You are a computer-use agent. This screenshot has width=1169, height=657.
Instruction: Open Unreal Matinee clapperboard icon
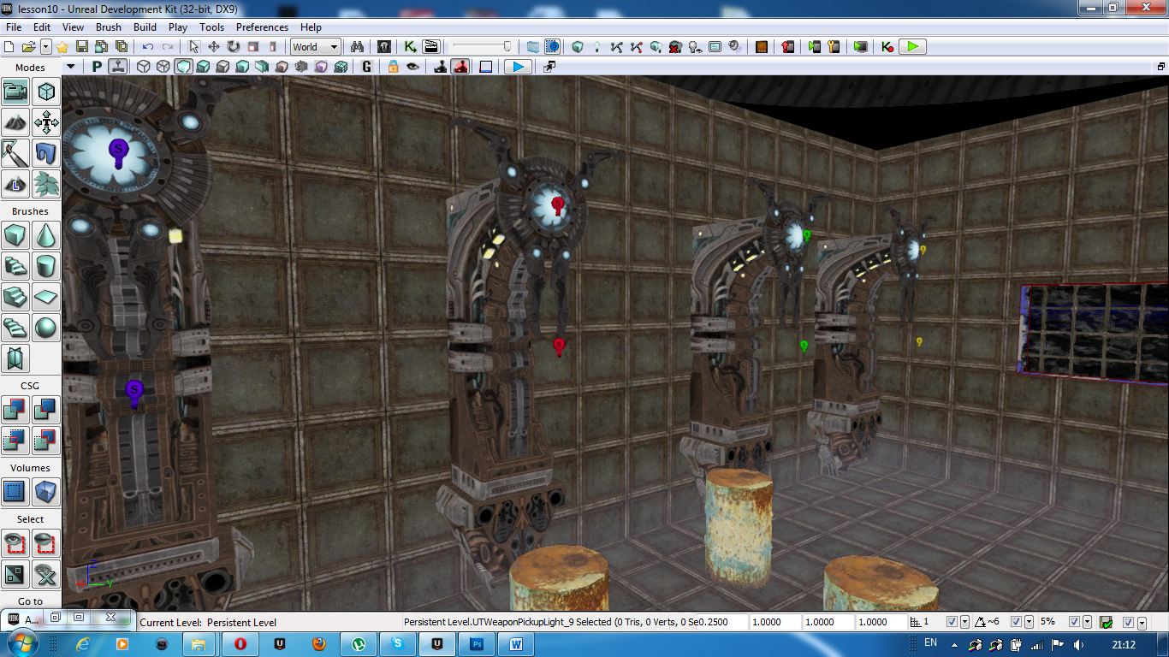(x=430, y=47)
